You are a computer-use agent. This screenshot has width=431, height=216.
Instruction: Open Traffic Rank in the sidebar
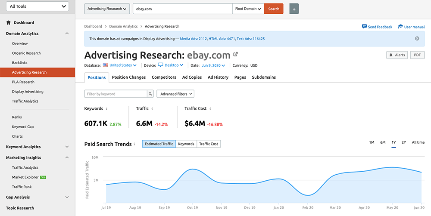click(22, 187)
